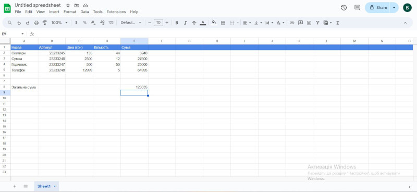Open the all sheets list

pyautogui.click(x=26, y=186)
